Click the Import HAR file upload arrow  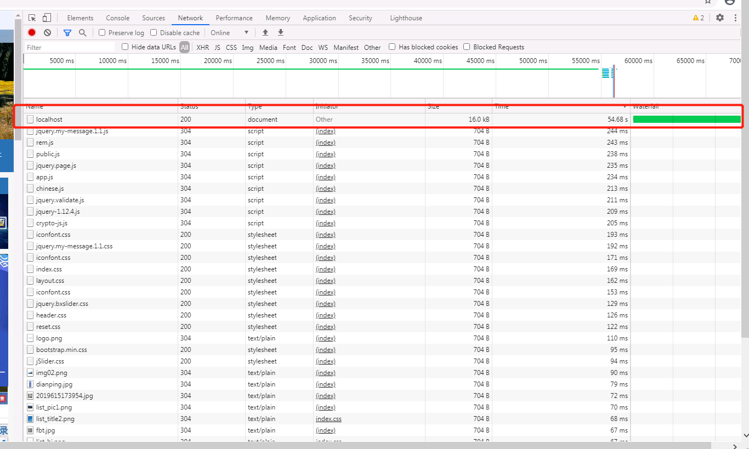(265, 33)
